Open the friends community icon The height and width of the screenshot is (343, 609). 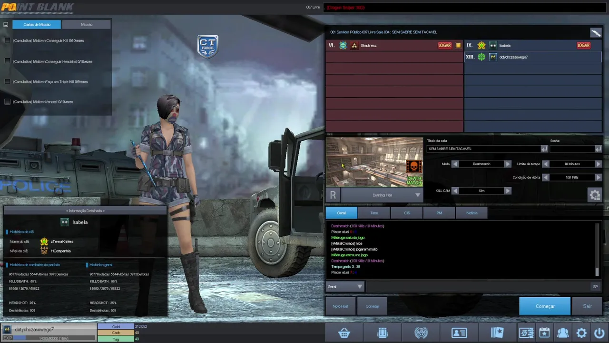point(563,333)
